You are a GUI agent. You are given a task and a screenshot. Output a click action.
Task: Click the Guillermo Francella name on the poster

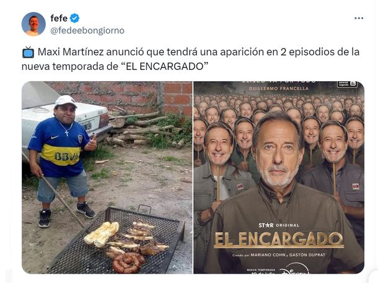pos(279,89)
